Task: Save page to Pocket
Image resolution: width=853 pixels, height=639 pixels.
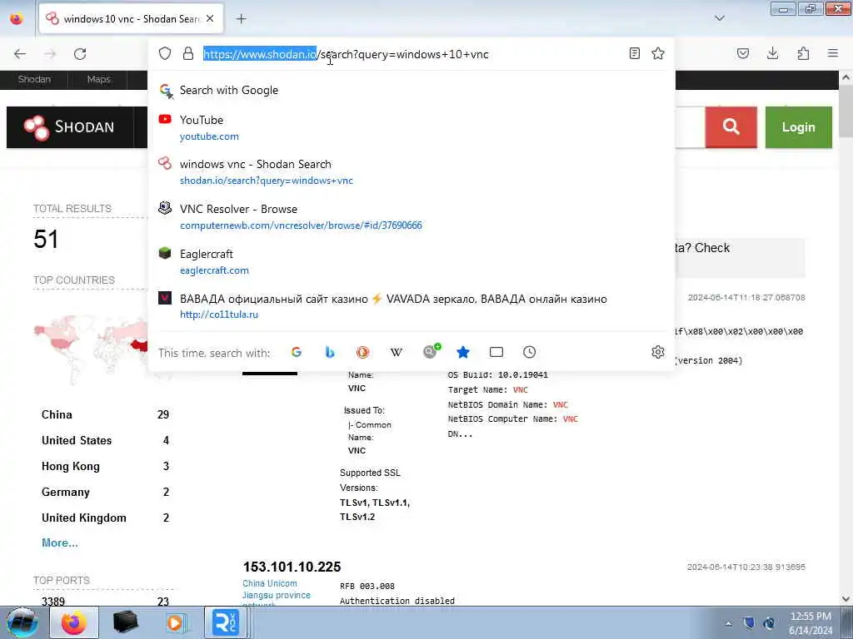Action: click(x=743, y=53)
